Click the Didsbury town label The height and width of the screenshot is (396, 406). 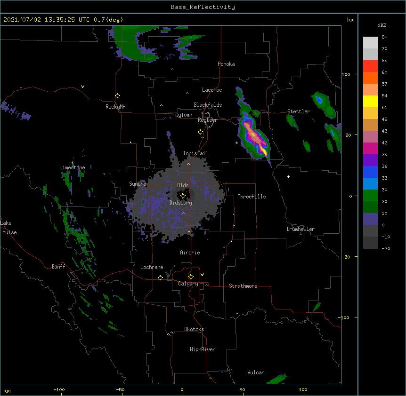pos(181,203)
